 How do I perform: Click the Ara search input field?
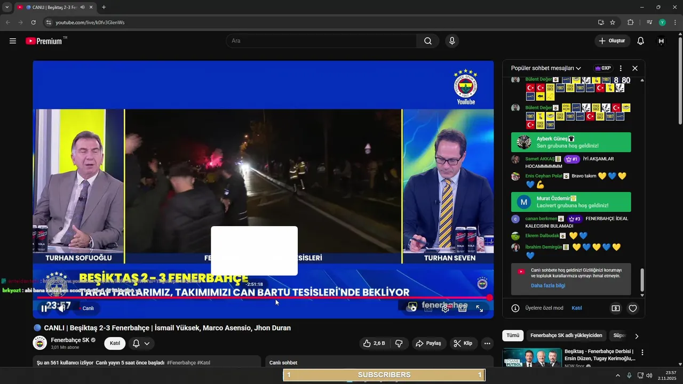[321, 41]
